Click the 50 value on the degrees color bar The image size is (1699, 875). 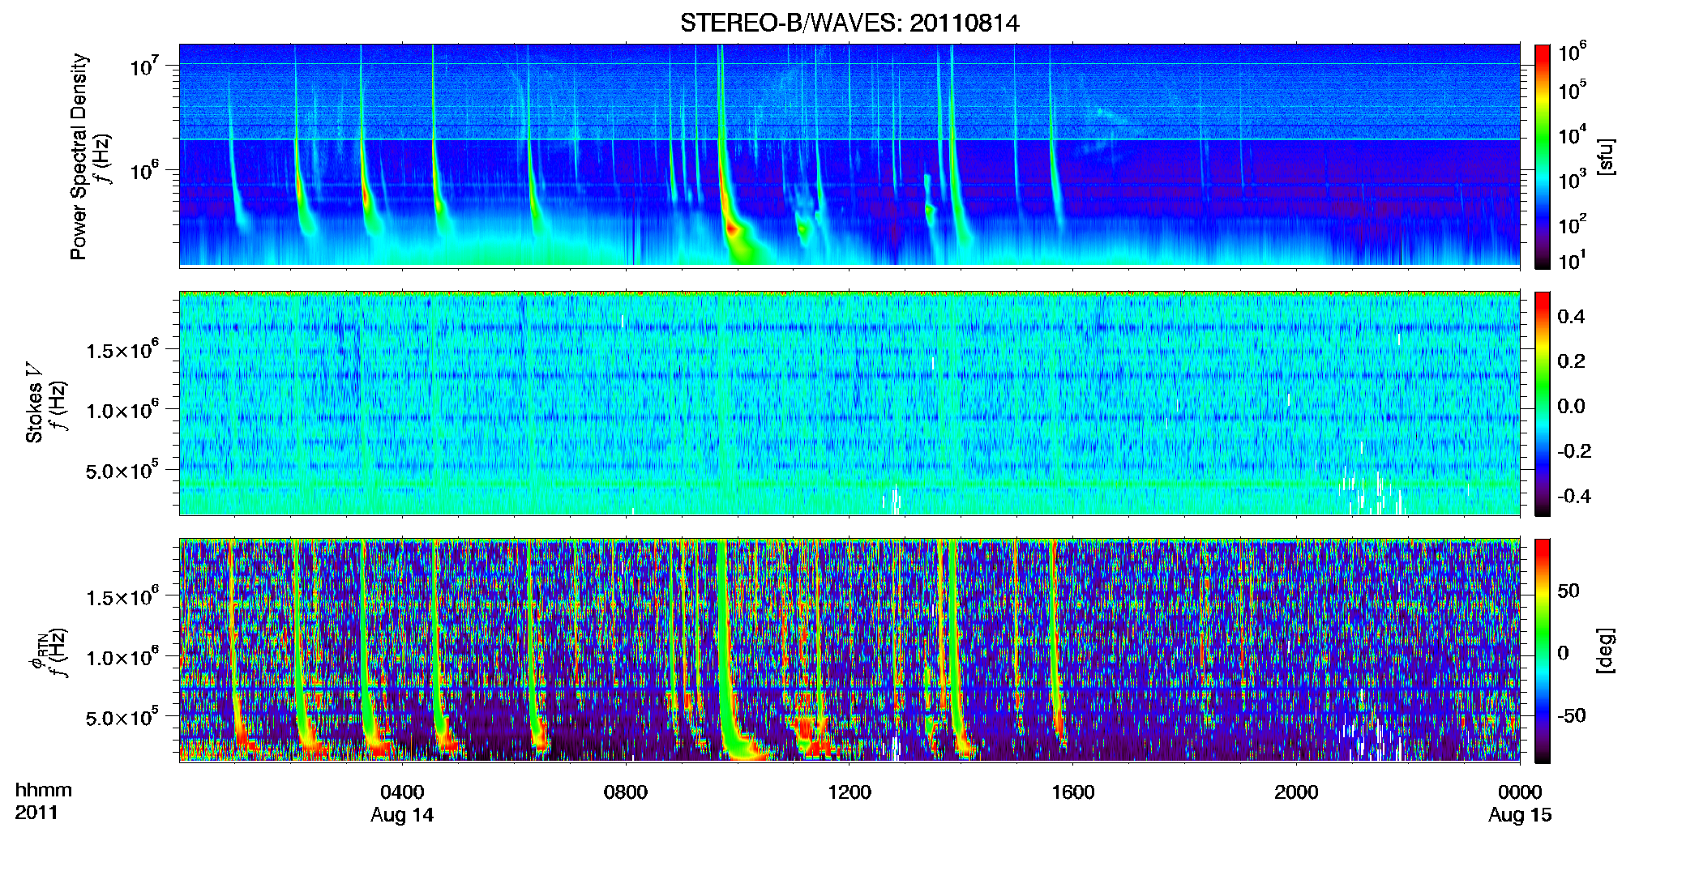coord(1568,591)
